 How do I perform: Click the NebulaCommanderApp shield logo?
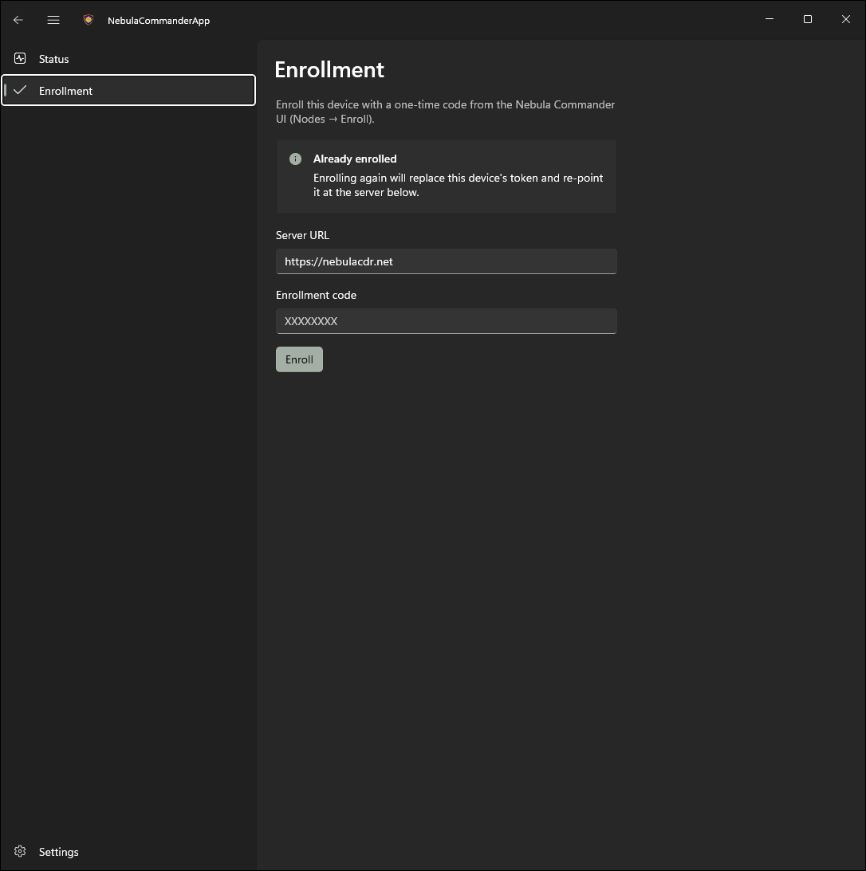89,20
